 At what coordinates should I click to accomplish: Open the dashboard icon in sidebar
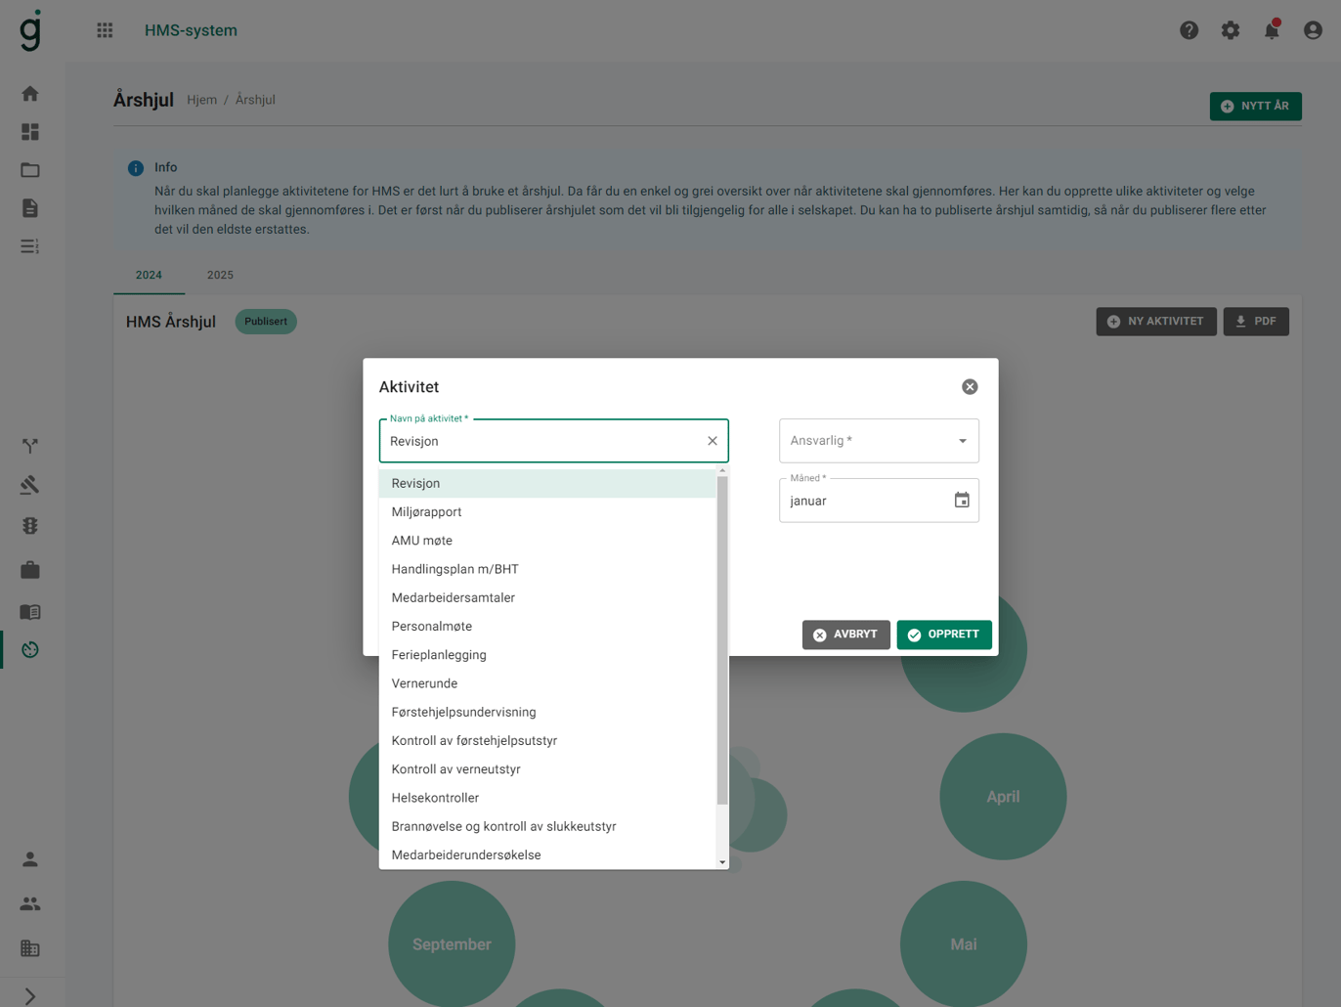point(30,132)
